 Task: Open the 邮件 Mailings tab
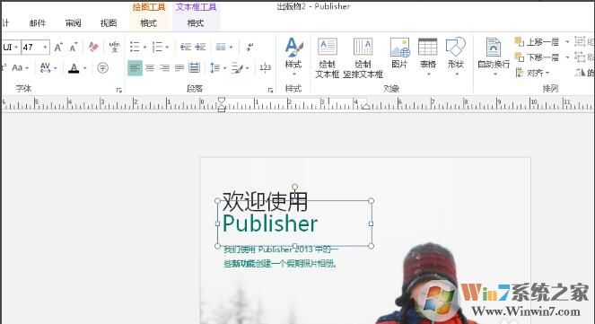38,23
